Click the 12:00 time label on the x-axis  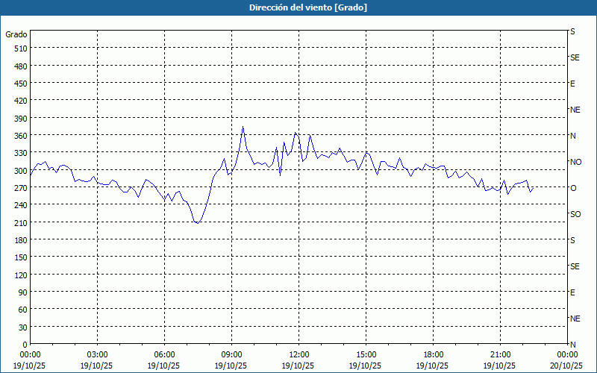coord(298,354)
